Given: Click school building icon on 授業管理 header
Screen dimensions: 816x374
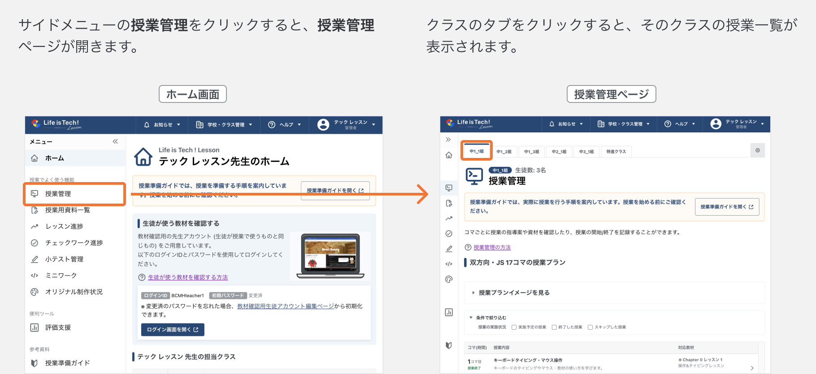Looking at the screenshot, I should pos(601,124).
